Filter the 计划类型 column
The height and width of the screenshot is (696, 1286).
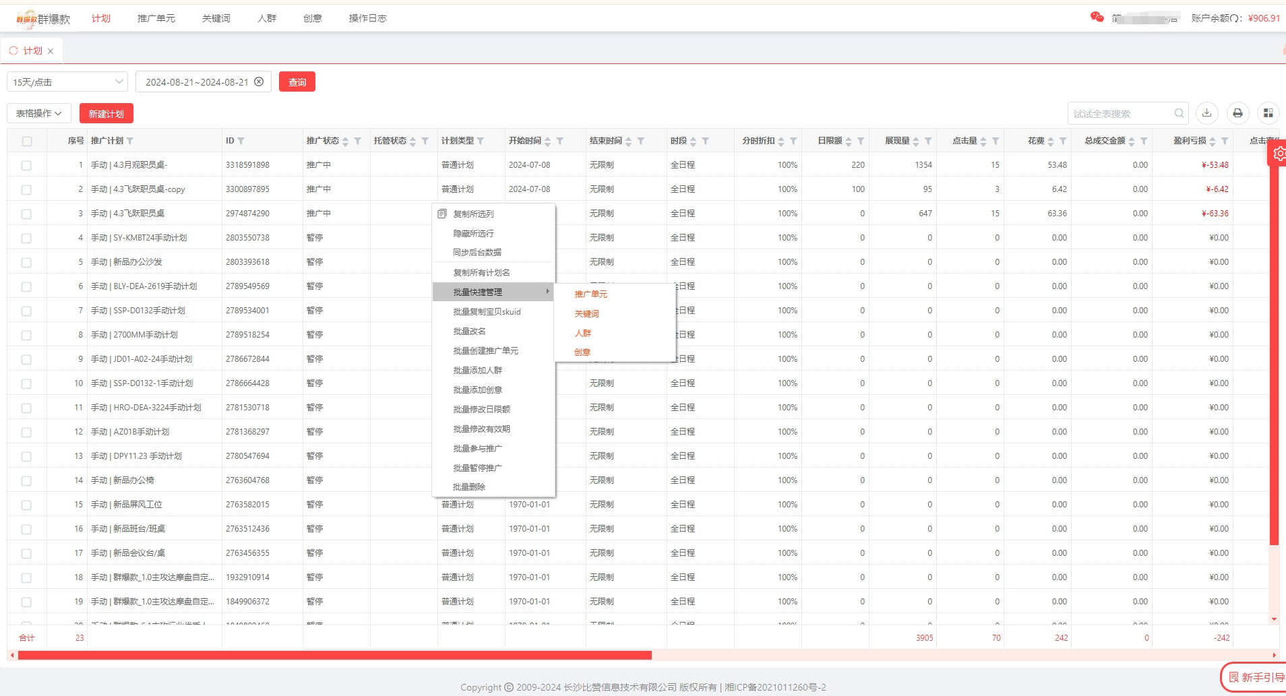481,141
